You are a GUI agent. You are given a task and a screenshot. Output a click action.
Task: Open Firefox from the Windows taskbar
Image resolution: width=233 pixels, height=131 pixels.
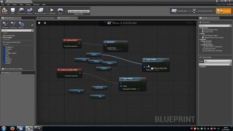click(x=12, y=128)
